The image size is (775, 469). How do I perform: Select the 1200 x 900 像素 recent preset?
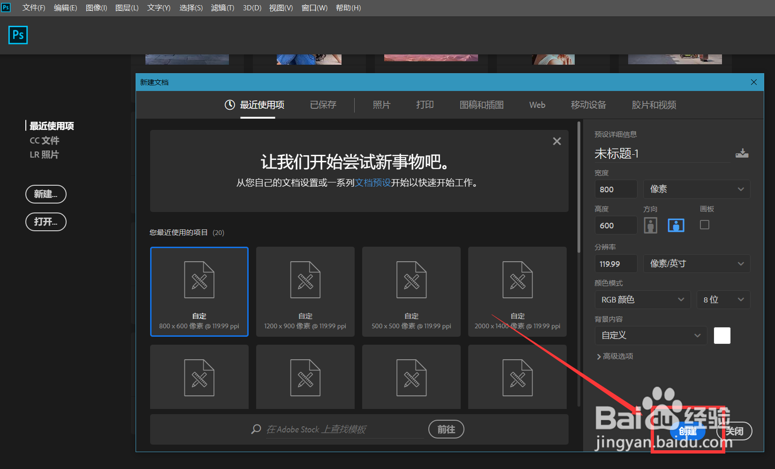click(x=305, y=292)
